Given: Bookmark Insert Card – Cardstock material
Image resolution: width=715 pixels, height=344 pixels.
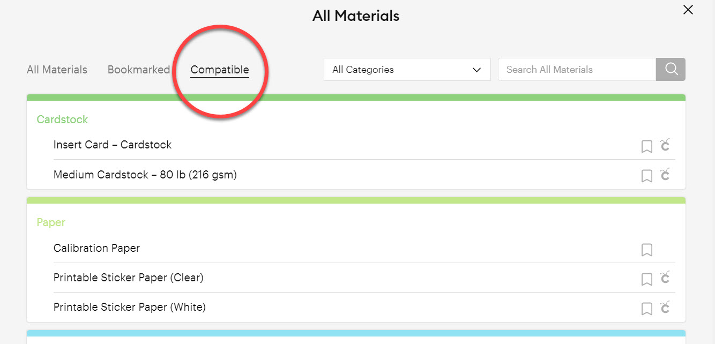Looking at the screenshot, I should click(647, 146).
